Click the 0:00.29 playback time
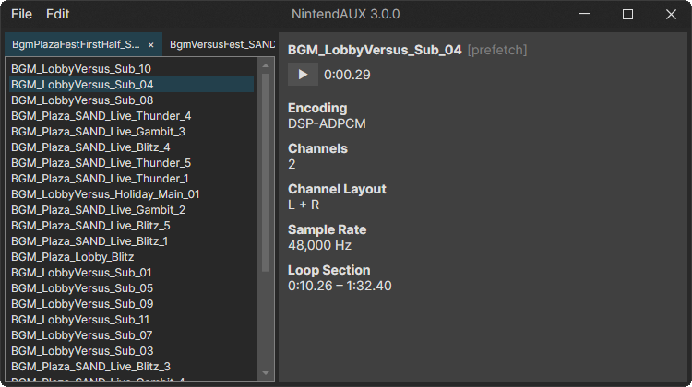 tap(347, 75)
